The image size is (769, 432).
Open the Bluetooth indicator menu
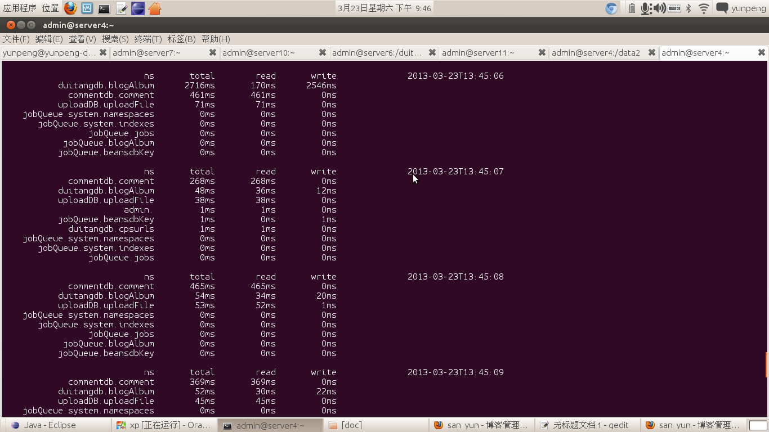[x=688, y=8]
